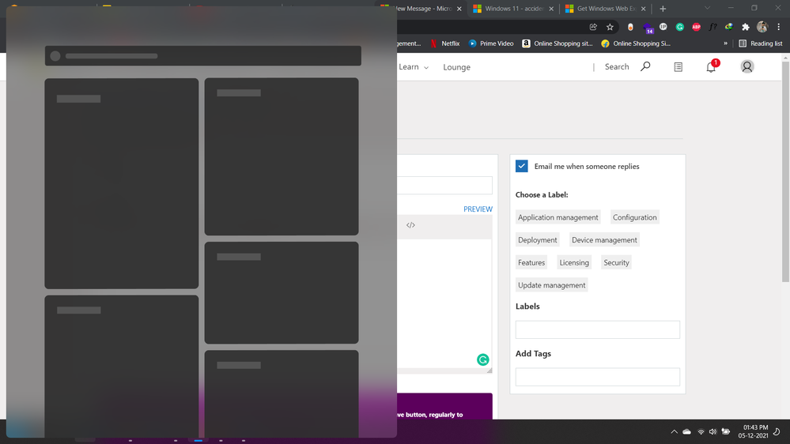This screenshot has height=444, width=790.
Task: Open a new browser tab with plus
Action: coord(663,9)
